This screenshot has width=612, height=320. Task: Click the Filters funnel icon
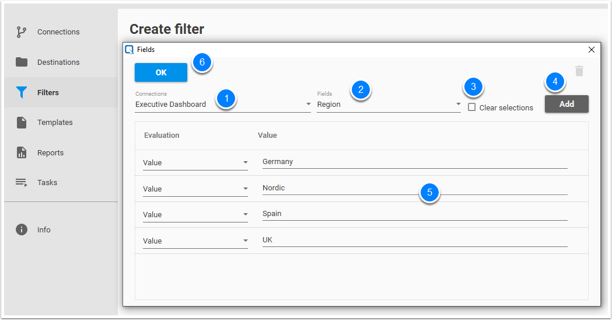22,93
